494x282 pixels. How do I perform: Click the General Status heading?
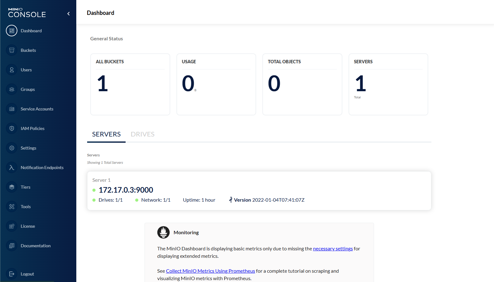point(107,39)
